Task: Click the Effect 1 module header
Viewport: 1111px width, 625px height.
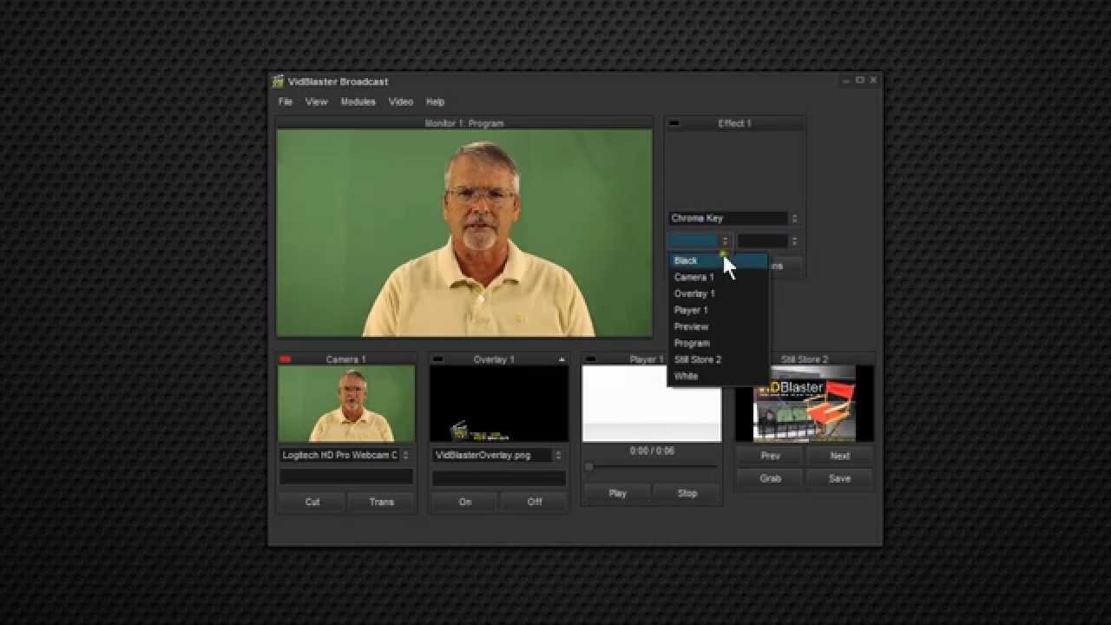Action: point(735,123)
